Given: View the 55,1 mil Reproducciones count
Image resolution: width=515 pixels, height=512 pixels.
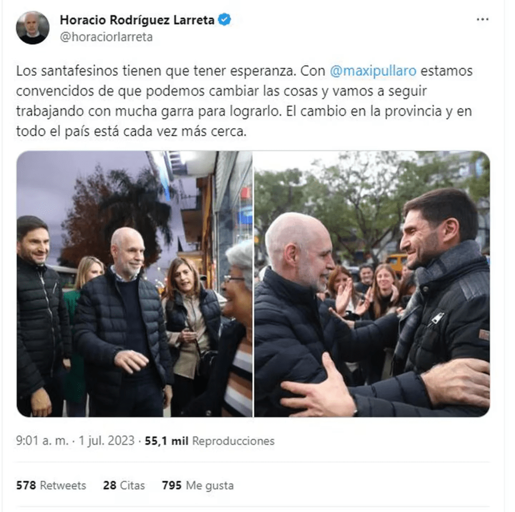Looking at the screenshot, I should point(210,441).
